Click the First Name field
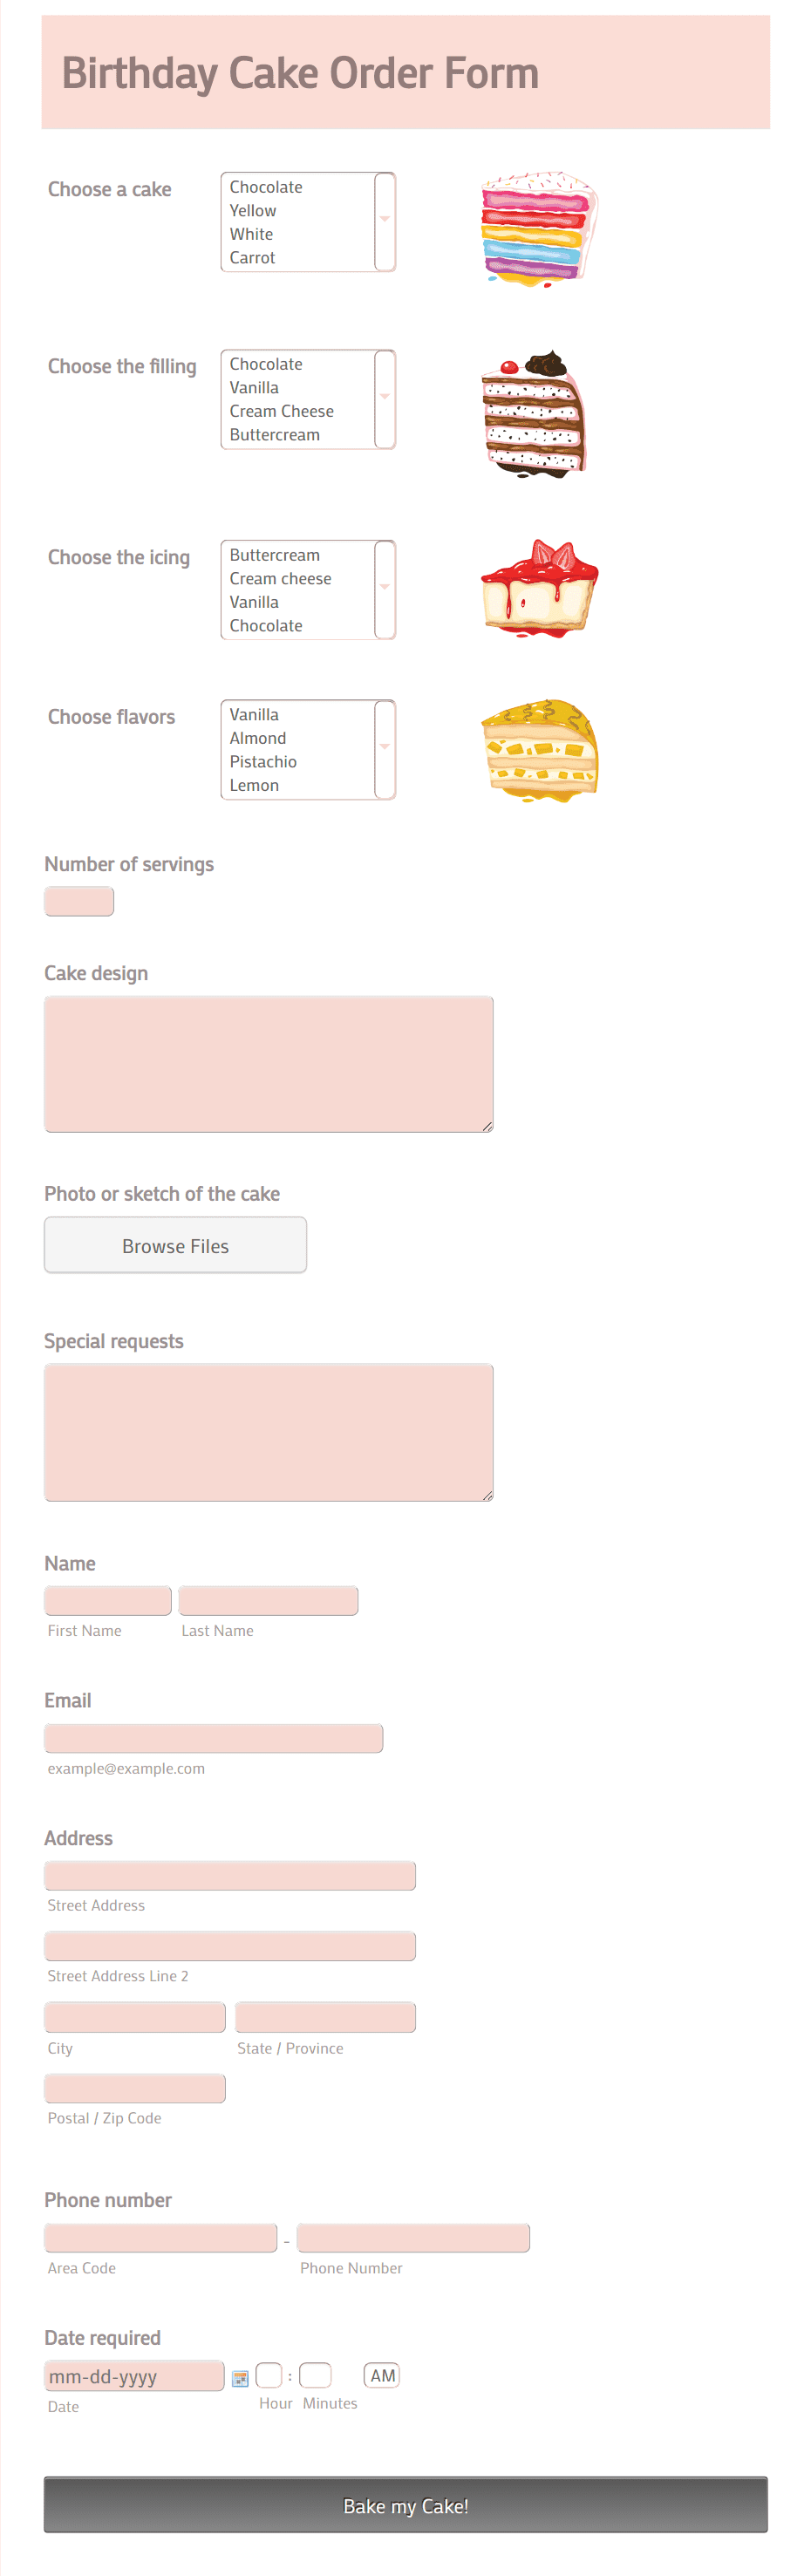The height and width of the screenshot is (2576, 811). coord(107,1600)
